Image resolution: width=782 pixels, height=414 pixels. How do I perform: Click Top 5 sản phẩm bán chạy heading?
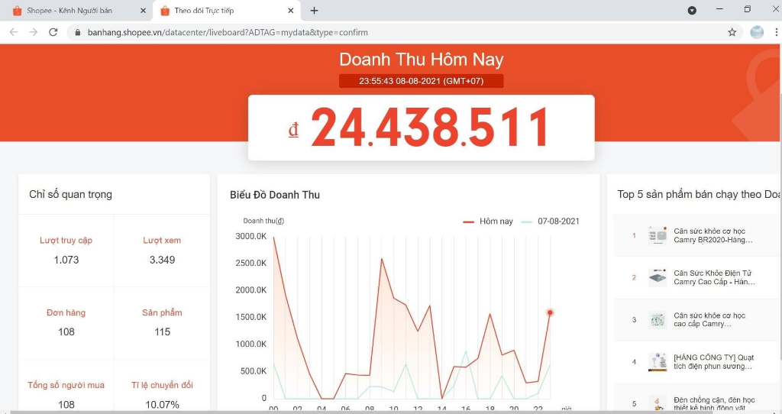point(699,195)
